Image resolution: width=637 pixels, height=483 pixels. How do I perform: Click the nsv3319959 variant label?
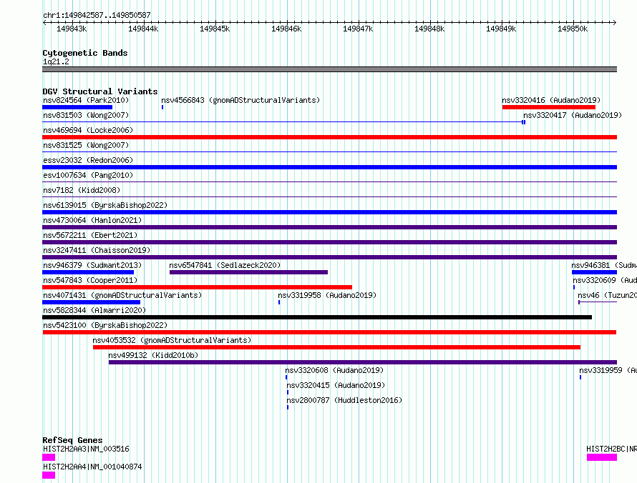(x=608, y=370)
